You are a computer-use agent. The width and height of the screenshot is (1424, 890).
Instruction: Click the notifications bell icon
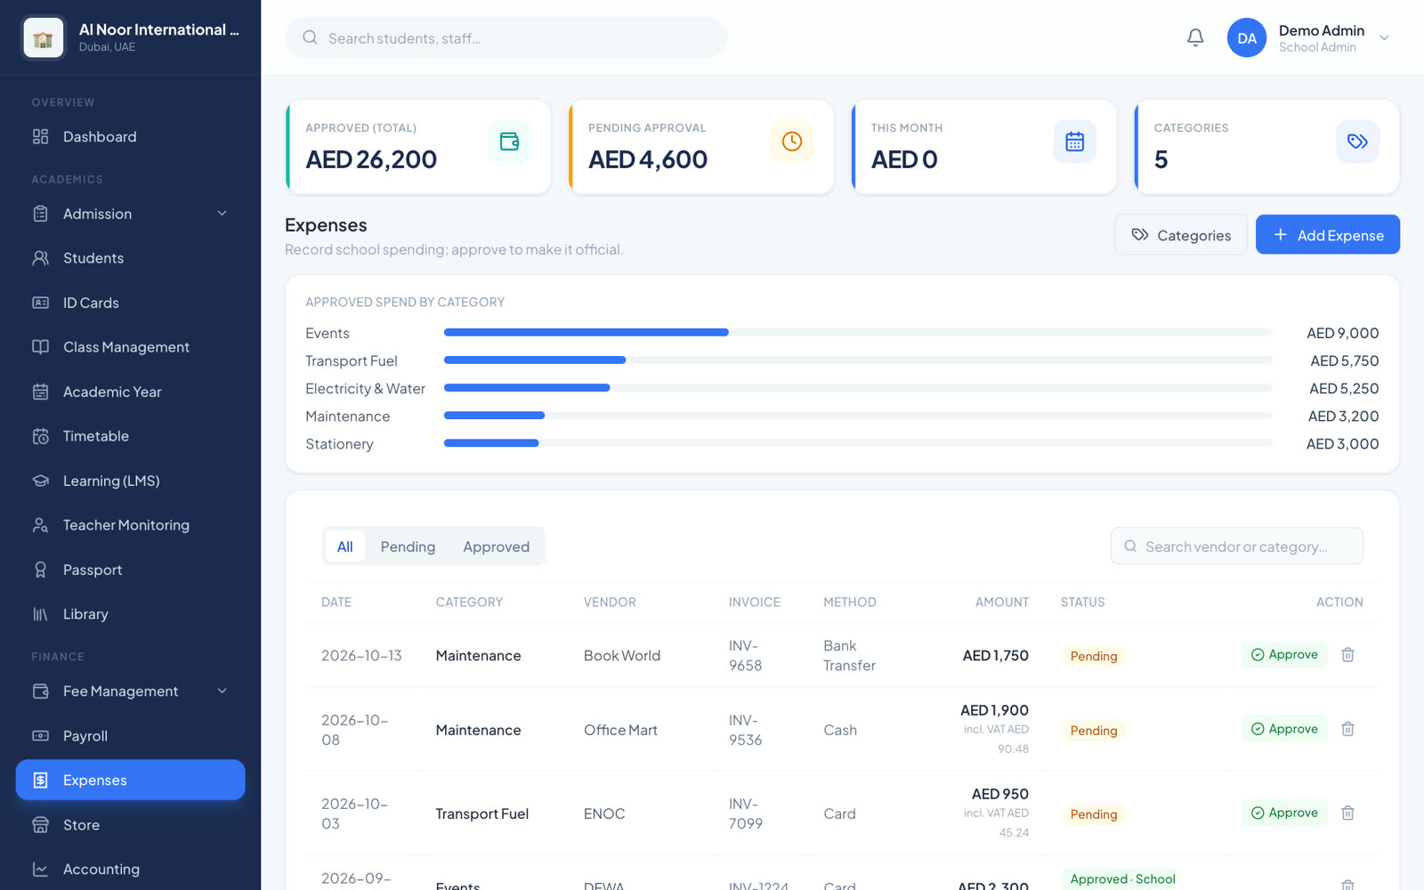(x=1195, y=37)
